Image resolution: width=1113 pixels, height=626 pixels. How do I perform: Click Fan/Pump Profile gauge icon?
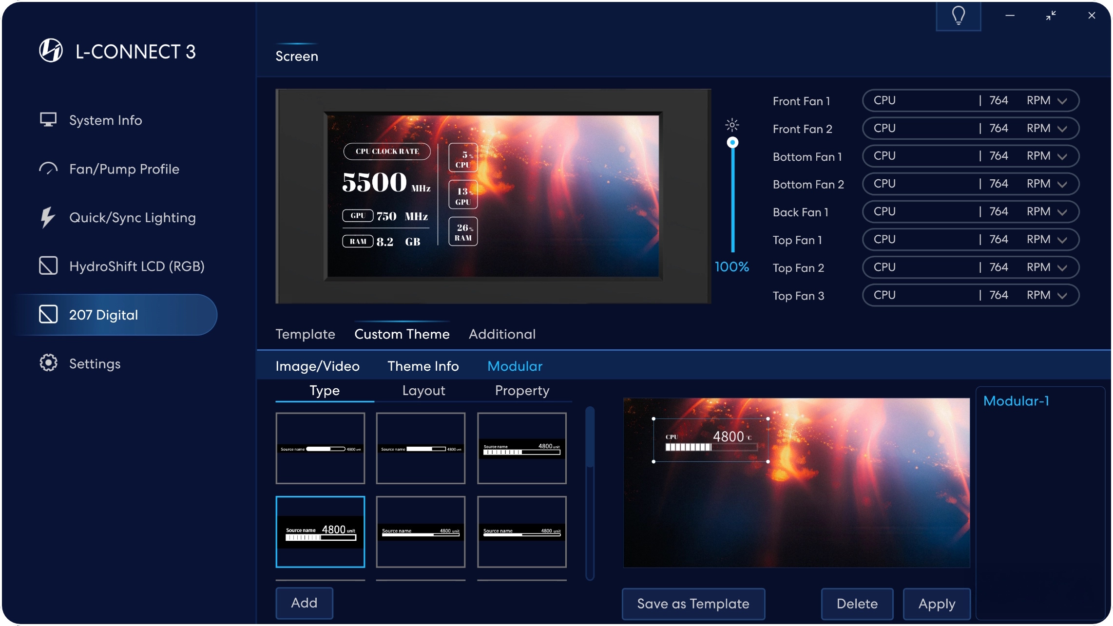48,169
